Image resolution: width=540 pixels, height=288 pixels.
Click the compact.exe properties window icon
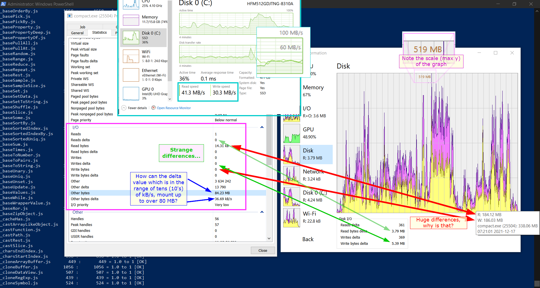(70, 16)
